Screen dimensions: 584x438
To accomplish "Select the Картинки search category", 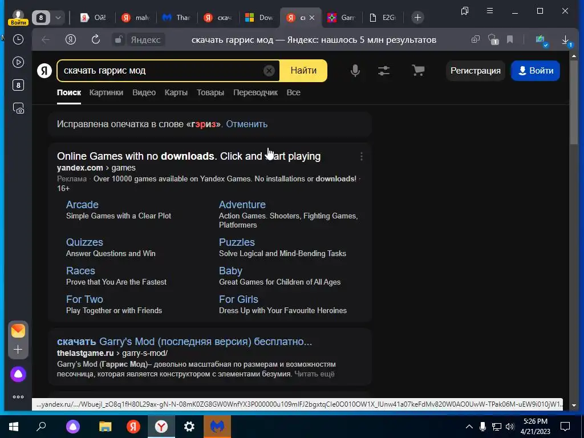I will (x=106, y=92).
